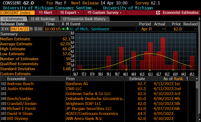Image resolution: width=201 pixels, height=122 pixels.
Task: Click the Median Estimate value 62.1
Action: [x=66, y=39]
